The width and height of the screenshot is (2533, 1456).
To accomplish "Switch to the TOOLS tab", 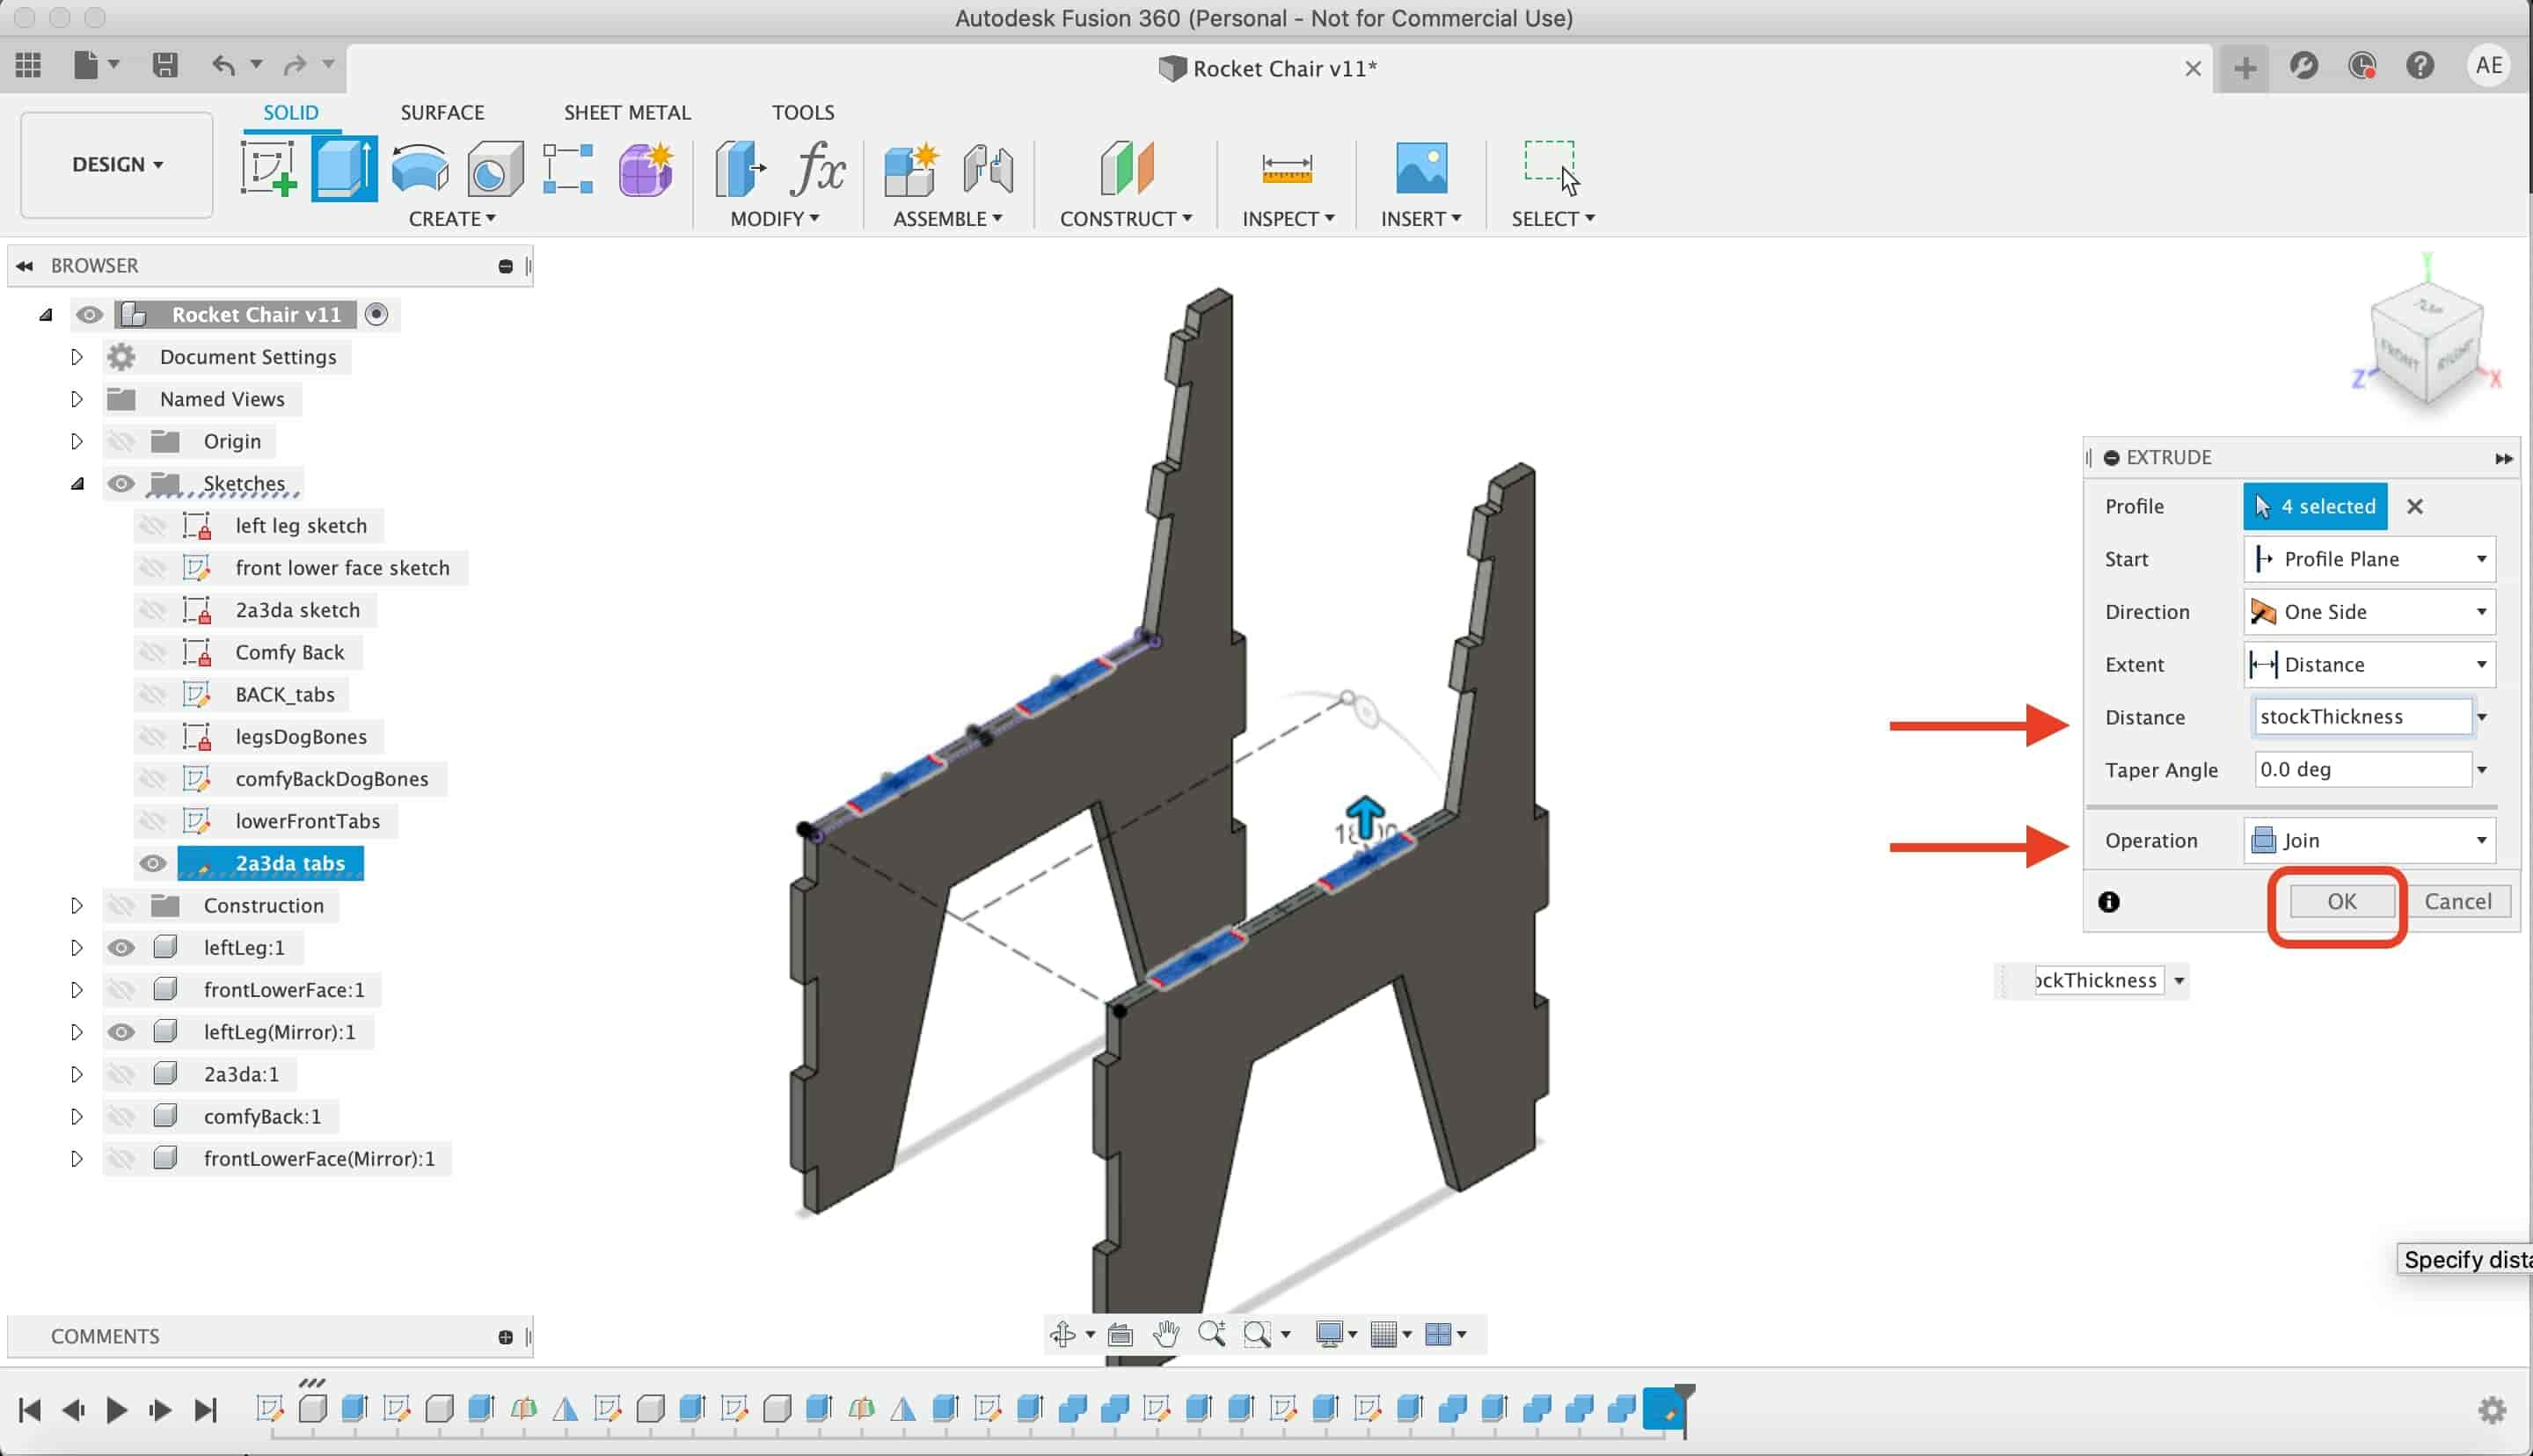I will point(803,112).
